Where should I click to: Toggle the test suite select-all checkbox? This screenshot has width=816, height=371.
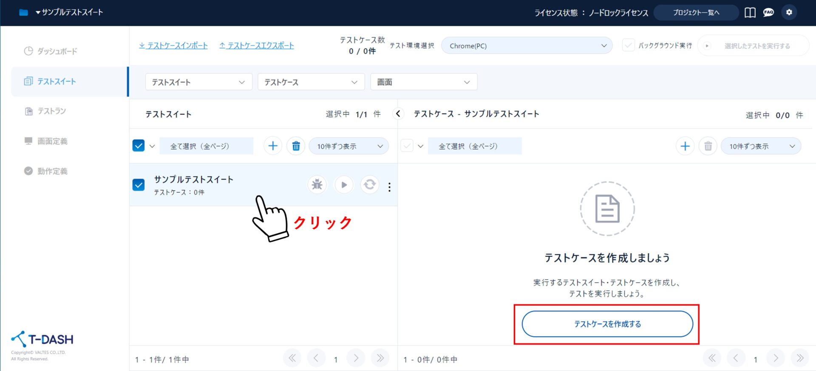click(139, 146)
